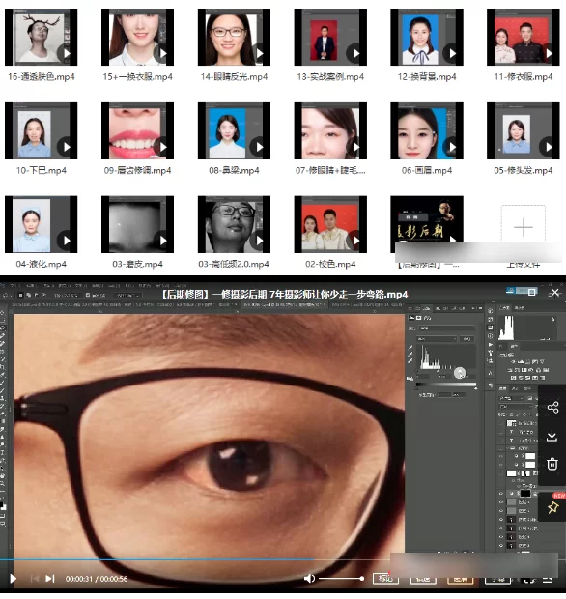Click play icon on 08-鼻梁.mp4 thumbnail
The image size is (566, 599).
pos(260,147)
